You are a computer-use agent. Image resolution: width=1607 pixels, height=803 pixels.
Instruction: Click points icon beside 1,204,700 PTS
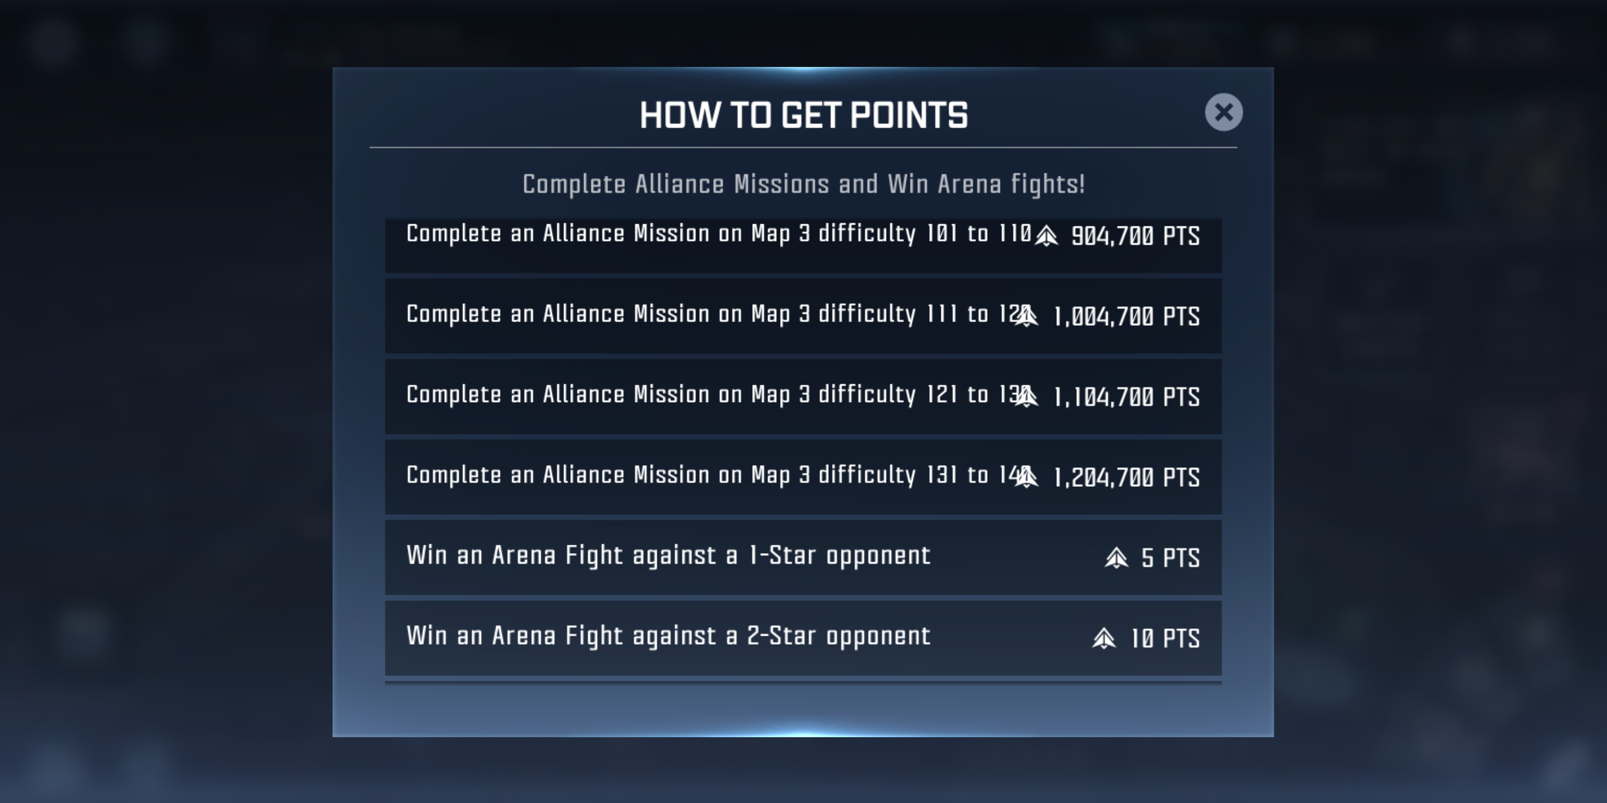pyautogui.click(x=1027, y=477)
